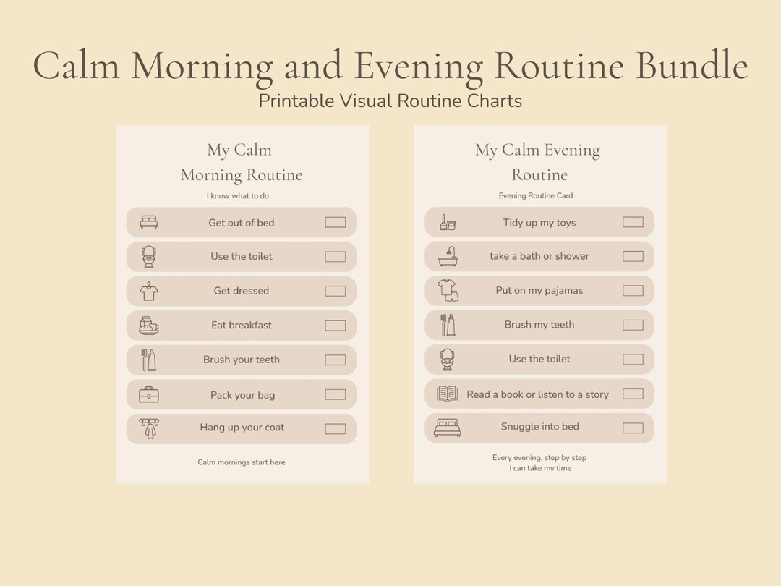The height and width of the screenshot is (586, 781).
Task: Click the 'Evening Routine Card' subtitle
Action: point(536,196)
